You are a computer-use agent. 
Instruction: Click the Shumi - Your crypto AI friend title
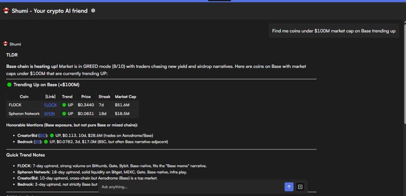click(50, 11)
